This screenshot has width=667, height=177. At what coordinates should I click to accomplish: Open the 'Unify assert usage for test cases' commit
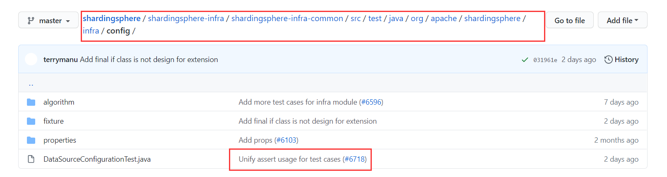pyautogui.click(x=289, y=159)
